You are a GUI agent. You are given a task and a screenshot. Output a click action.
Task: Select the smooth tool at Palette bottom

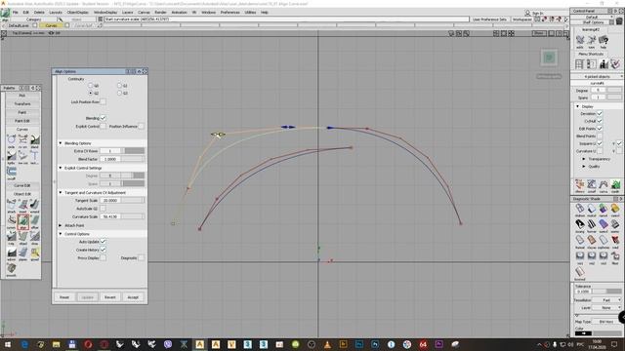click(11, 268)
